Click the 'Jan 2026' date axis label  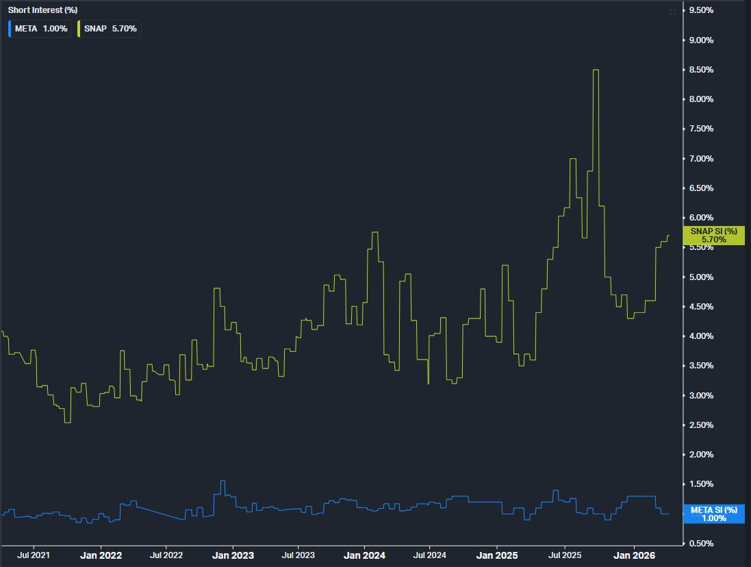pyautogui.click(x=634, y=555)
